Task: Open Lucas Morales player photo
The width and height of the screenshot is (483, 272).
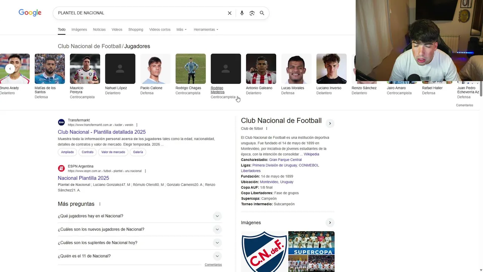Action: (x=296, y=69)
